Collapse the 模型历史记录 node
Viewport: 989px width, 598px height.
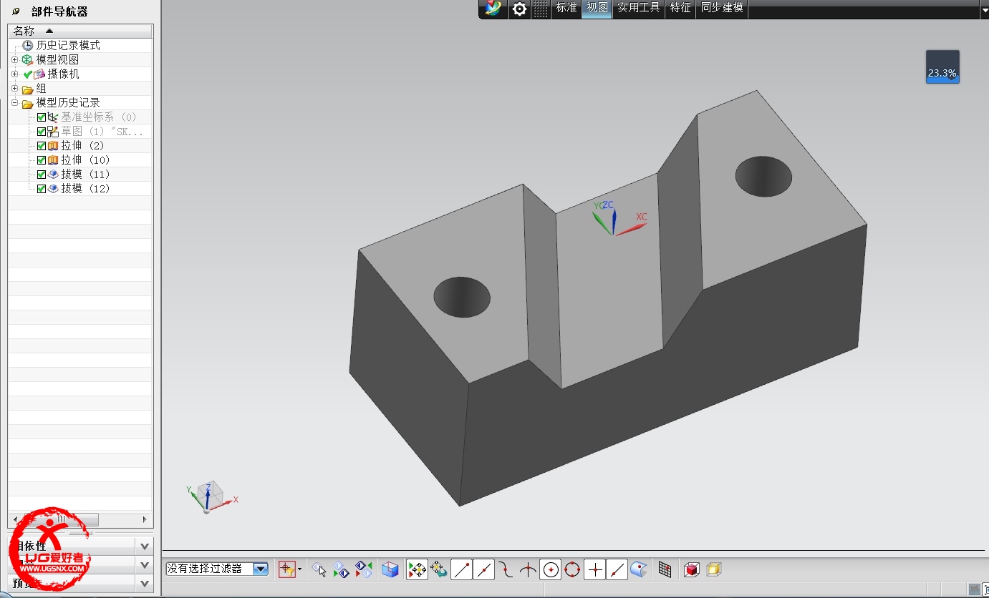point(14,103)
